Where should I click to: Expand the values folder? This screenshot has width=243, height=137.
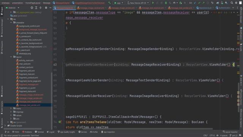11,115
